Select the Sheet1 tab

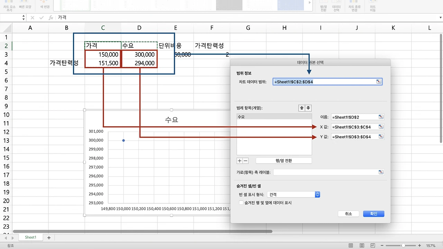[x=30, y=237]
